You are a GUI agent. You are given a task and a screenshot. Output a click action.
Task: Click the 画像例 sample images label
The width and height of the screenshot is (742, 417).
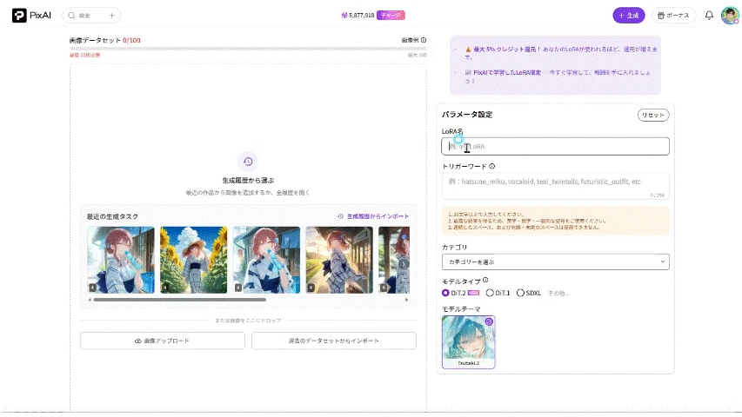(410, 40)
